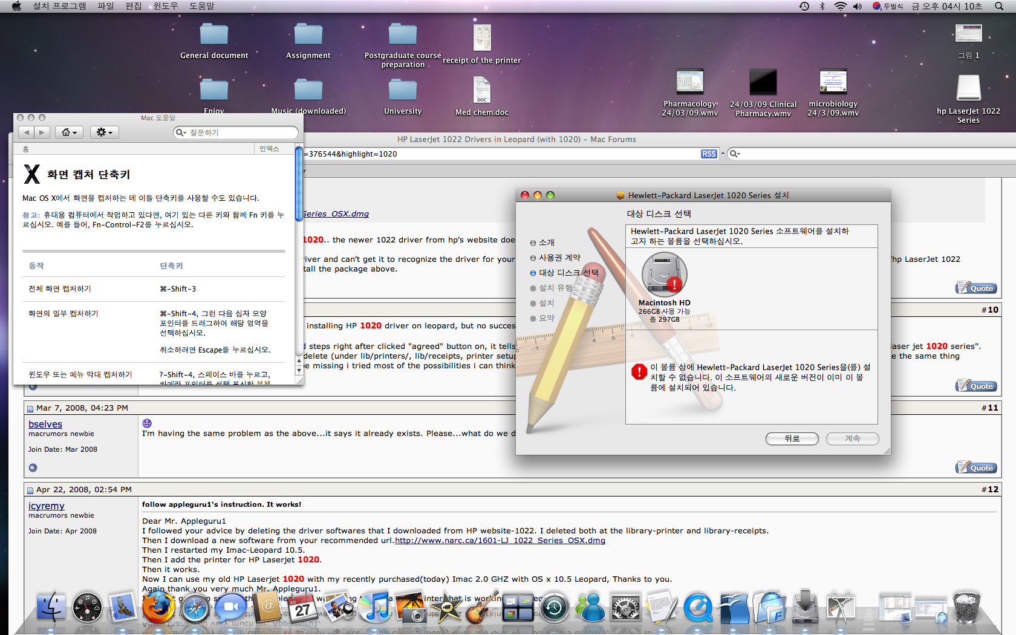Open Time Machine from the dock
This screenshot has width=1016, height=635.
554,608
